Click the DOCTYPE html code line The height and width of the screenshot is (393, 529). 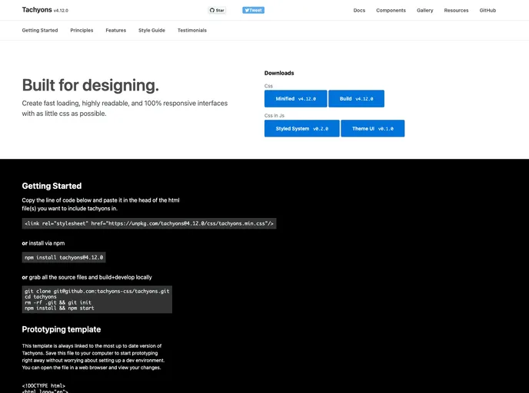point(44,385)
